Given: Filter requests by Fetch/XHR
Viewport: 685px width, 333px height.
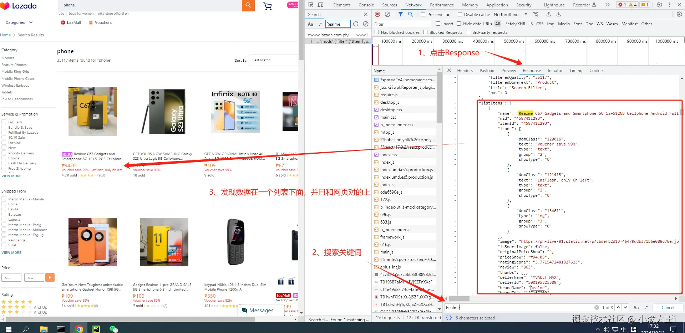Looking at the screenshot, I should (x=515, y=24).
